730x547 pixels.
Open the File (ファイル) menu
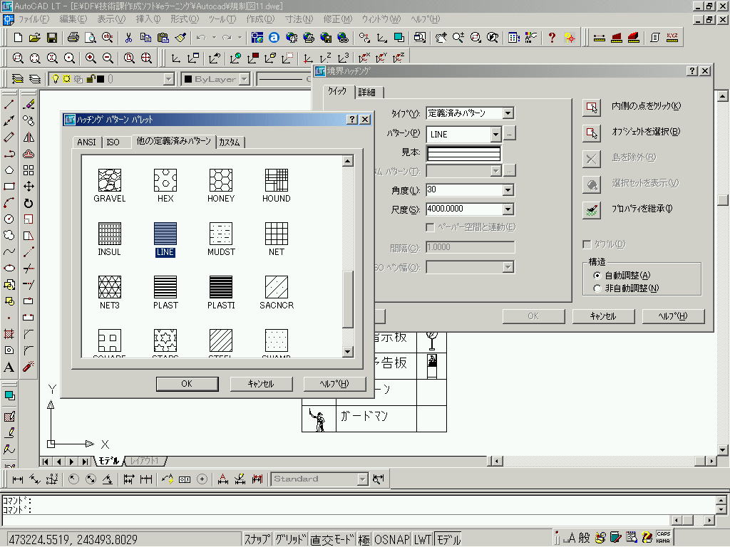point(34,19)
